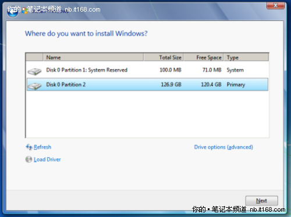Sort by the Free Space column header
The height and width of the screenshot is (217, 291).
tap(204, 57)
